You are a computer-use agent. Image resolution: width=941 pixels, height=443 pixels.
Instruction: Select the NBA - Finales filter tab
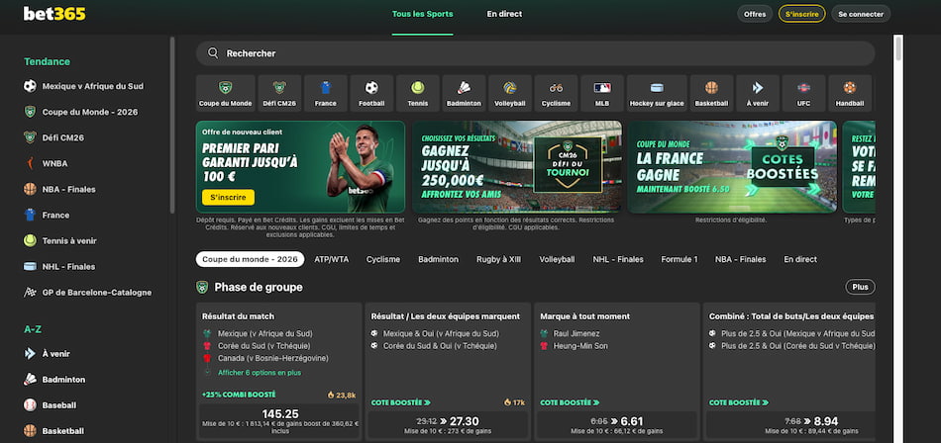(740, 259)
